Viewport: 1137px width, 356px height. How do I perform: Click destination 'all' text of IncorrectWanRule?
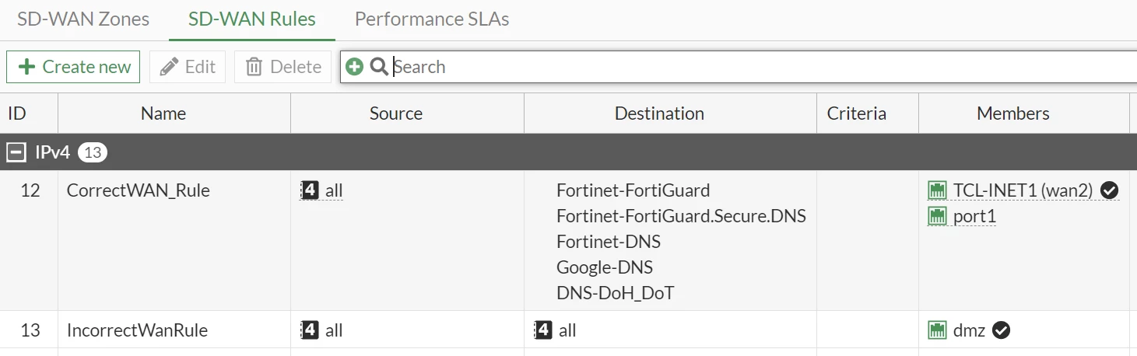coord(567,331)
